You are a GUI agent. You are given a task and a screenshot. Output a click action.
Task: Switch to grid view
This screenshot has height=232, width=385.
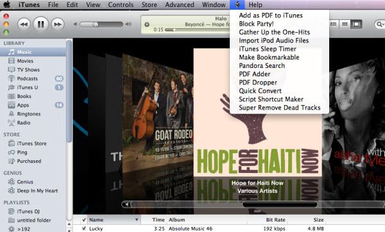[x=345, y=24]
